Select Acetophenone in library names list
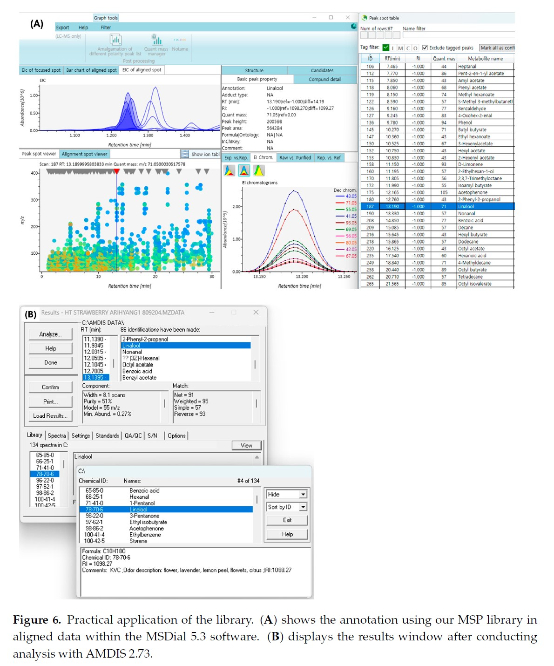 coord(147,528)
